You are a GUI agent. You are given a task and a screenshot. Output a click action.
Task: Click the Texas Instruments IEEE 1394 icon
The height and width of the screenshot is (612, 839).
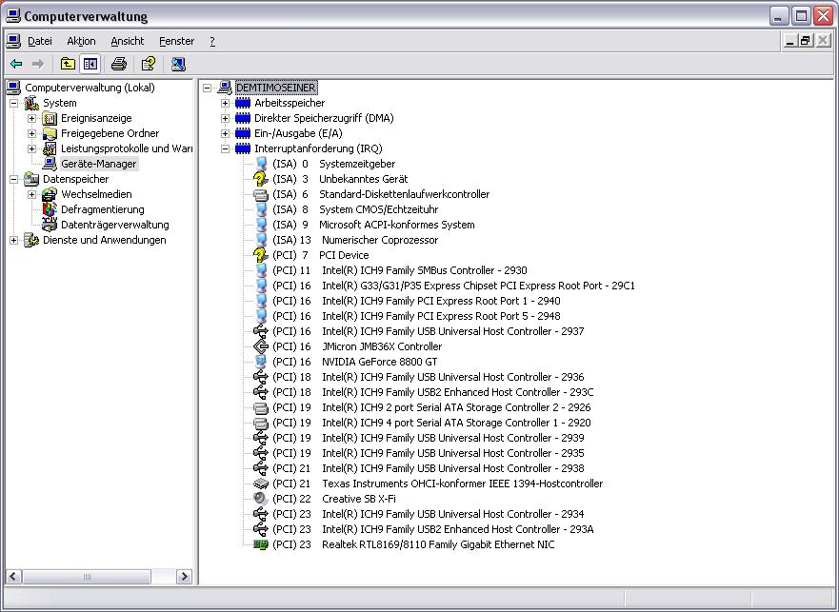click(261, 484)
